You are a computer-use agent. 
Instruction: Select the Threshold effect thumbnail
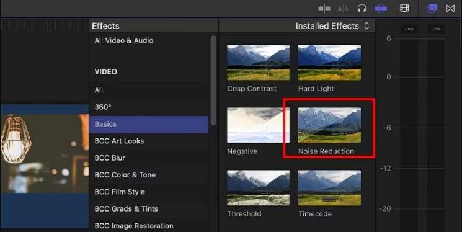pyautogui.click(x=258, y=188)
